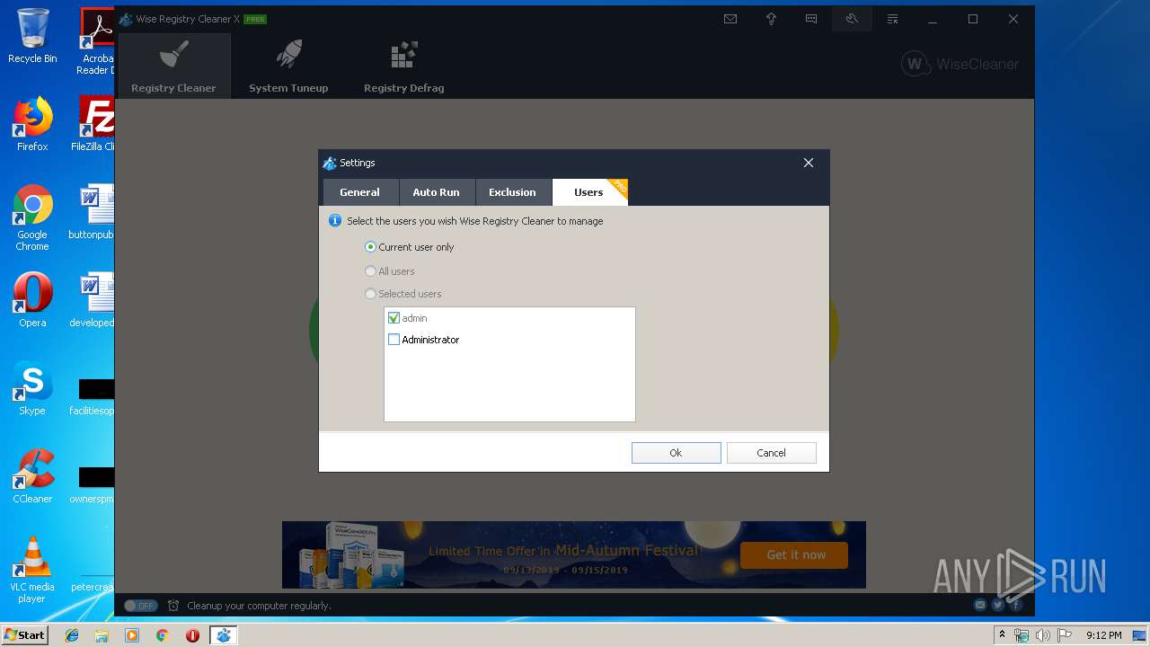
Task: Open the Facebook share icon
Action: coord(1014,605)
